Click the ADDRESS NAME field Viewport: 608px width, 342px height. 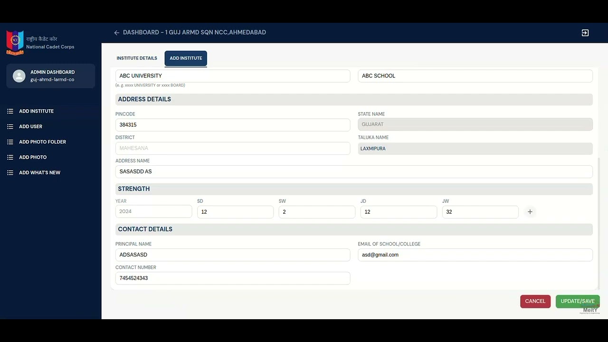click(354, 171)
